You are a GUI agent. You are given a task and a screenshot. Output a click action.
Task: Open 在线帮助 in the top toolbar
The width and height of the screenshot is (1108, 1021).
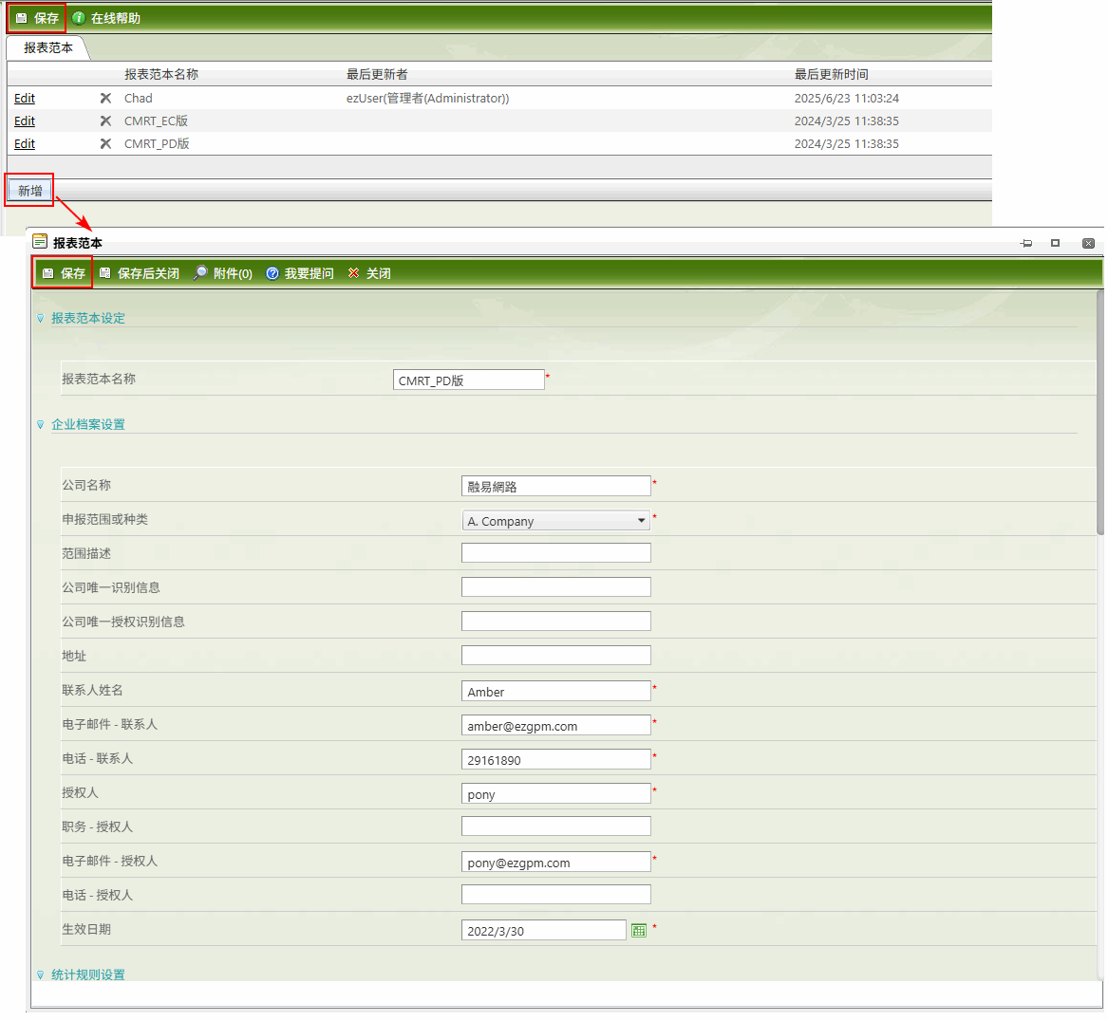pyautogui.click(x=106, y=18)
